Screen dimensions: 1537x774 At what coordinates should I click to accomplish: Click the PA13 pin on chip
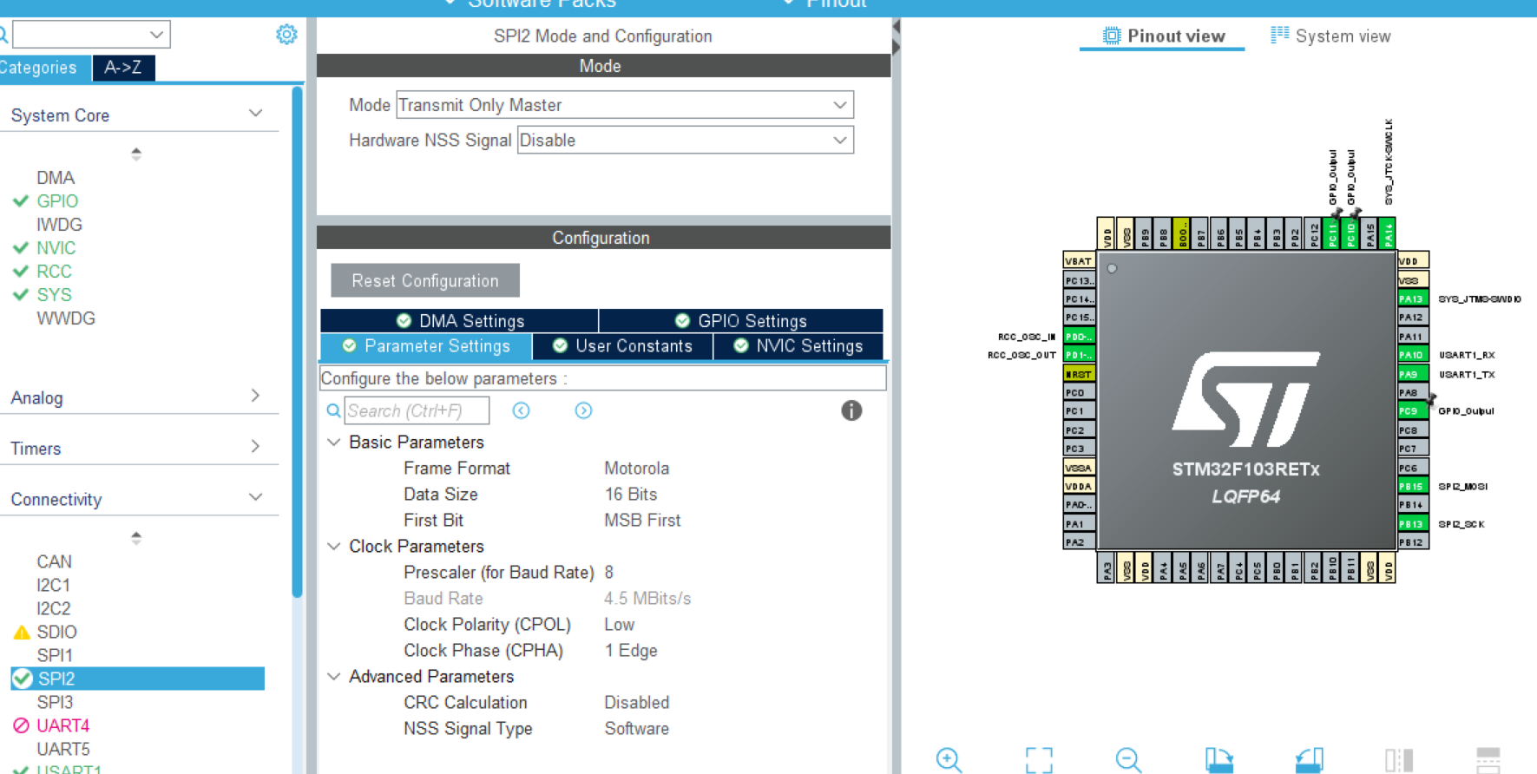click(x=1413, y=298)
